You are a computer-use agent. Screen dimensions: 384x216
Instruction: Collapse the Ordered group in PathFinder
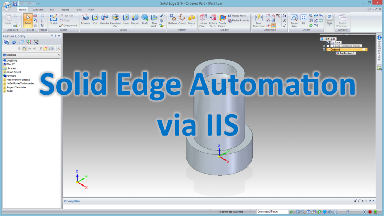tap(323, 49)
